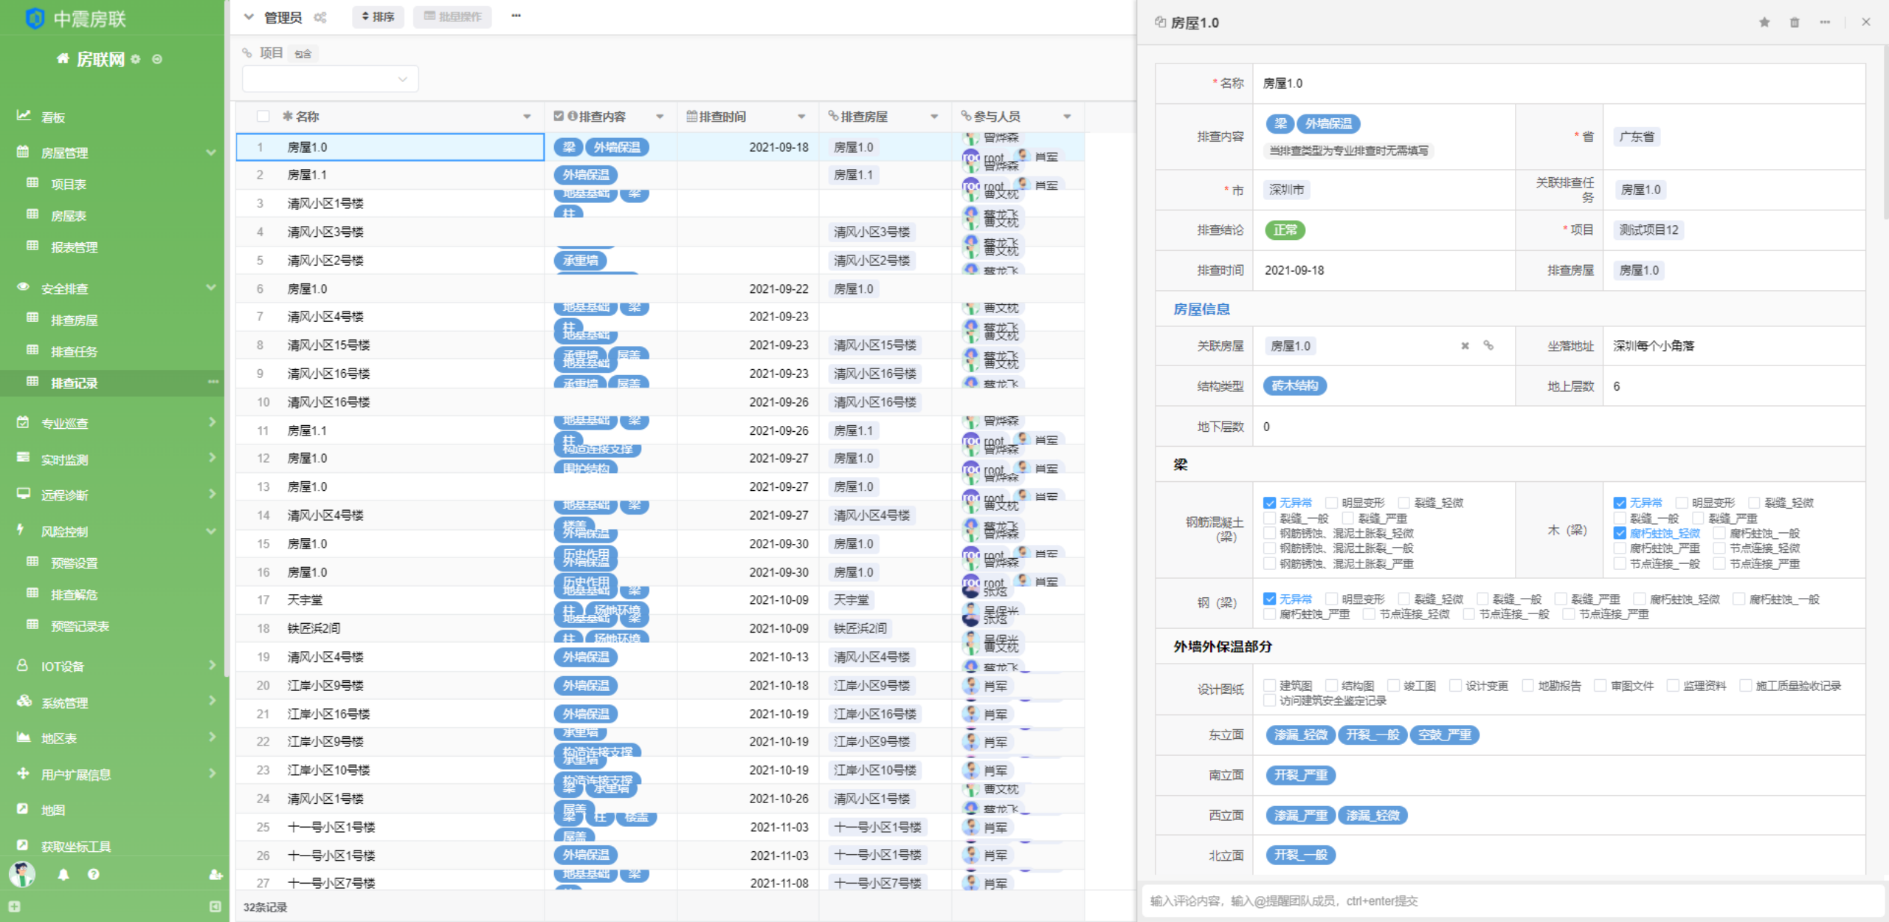
Task: Go to 项目表 in the sidebar
Action: (x=68, y=184)
